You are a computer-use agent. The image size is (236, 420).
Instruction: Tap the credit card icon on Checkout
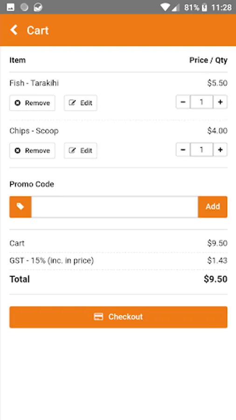click(x=98, y=317)
